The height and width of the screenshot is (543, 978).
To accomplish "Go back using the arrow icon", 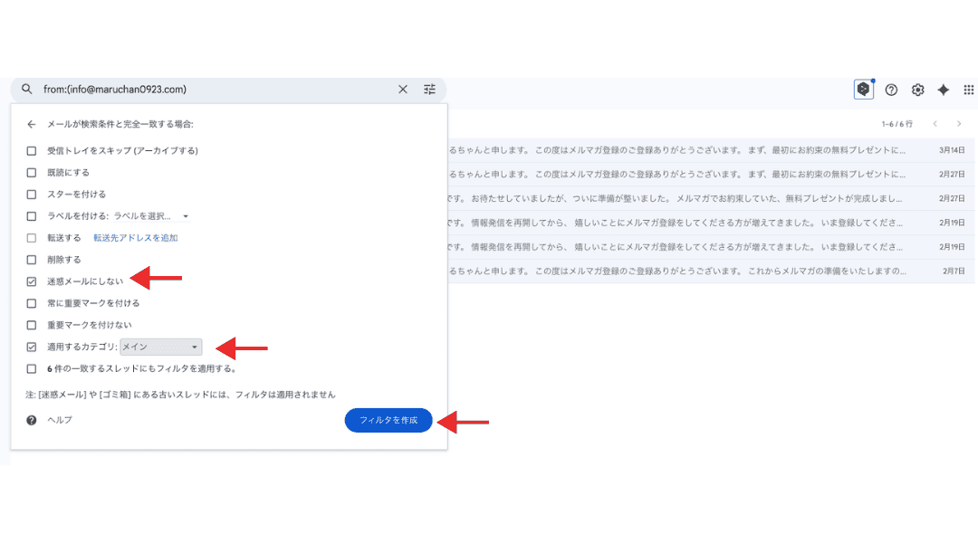I will pos(32,124).
